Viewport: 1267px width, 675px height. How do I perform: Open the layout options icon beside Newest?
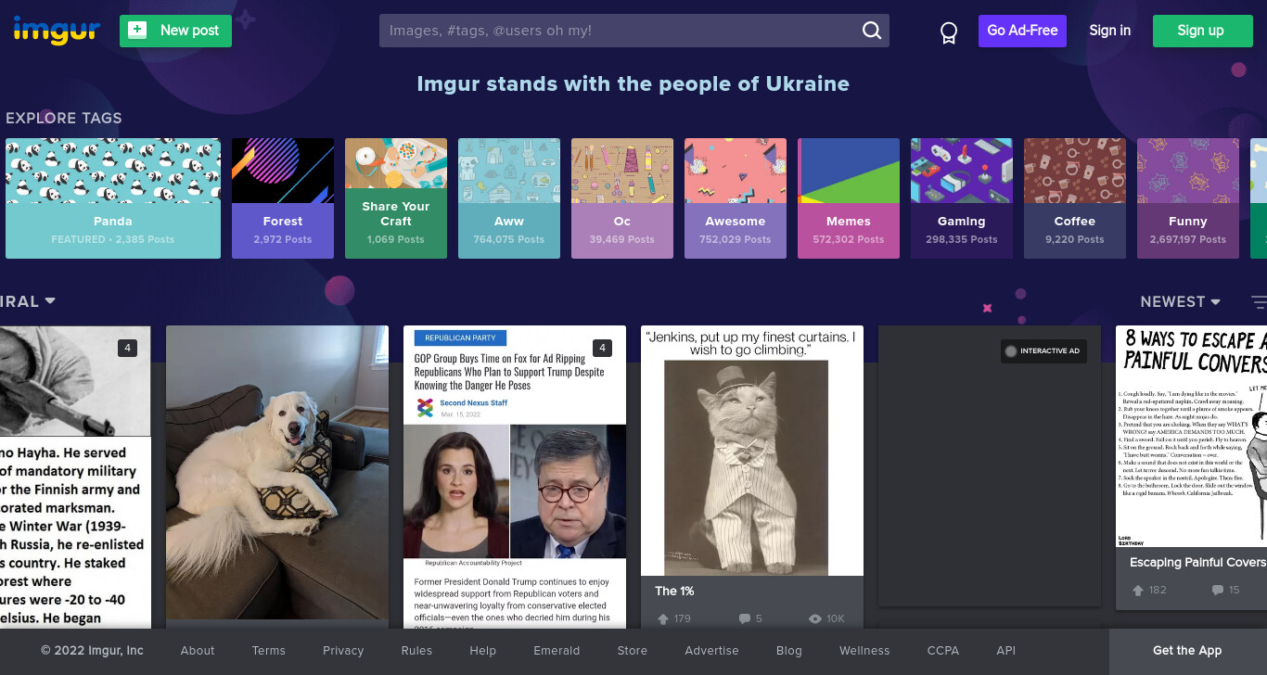click(1259, 301)
